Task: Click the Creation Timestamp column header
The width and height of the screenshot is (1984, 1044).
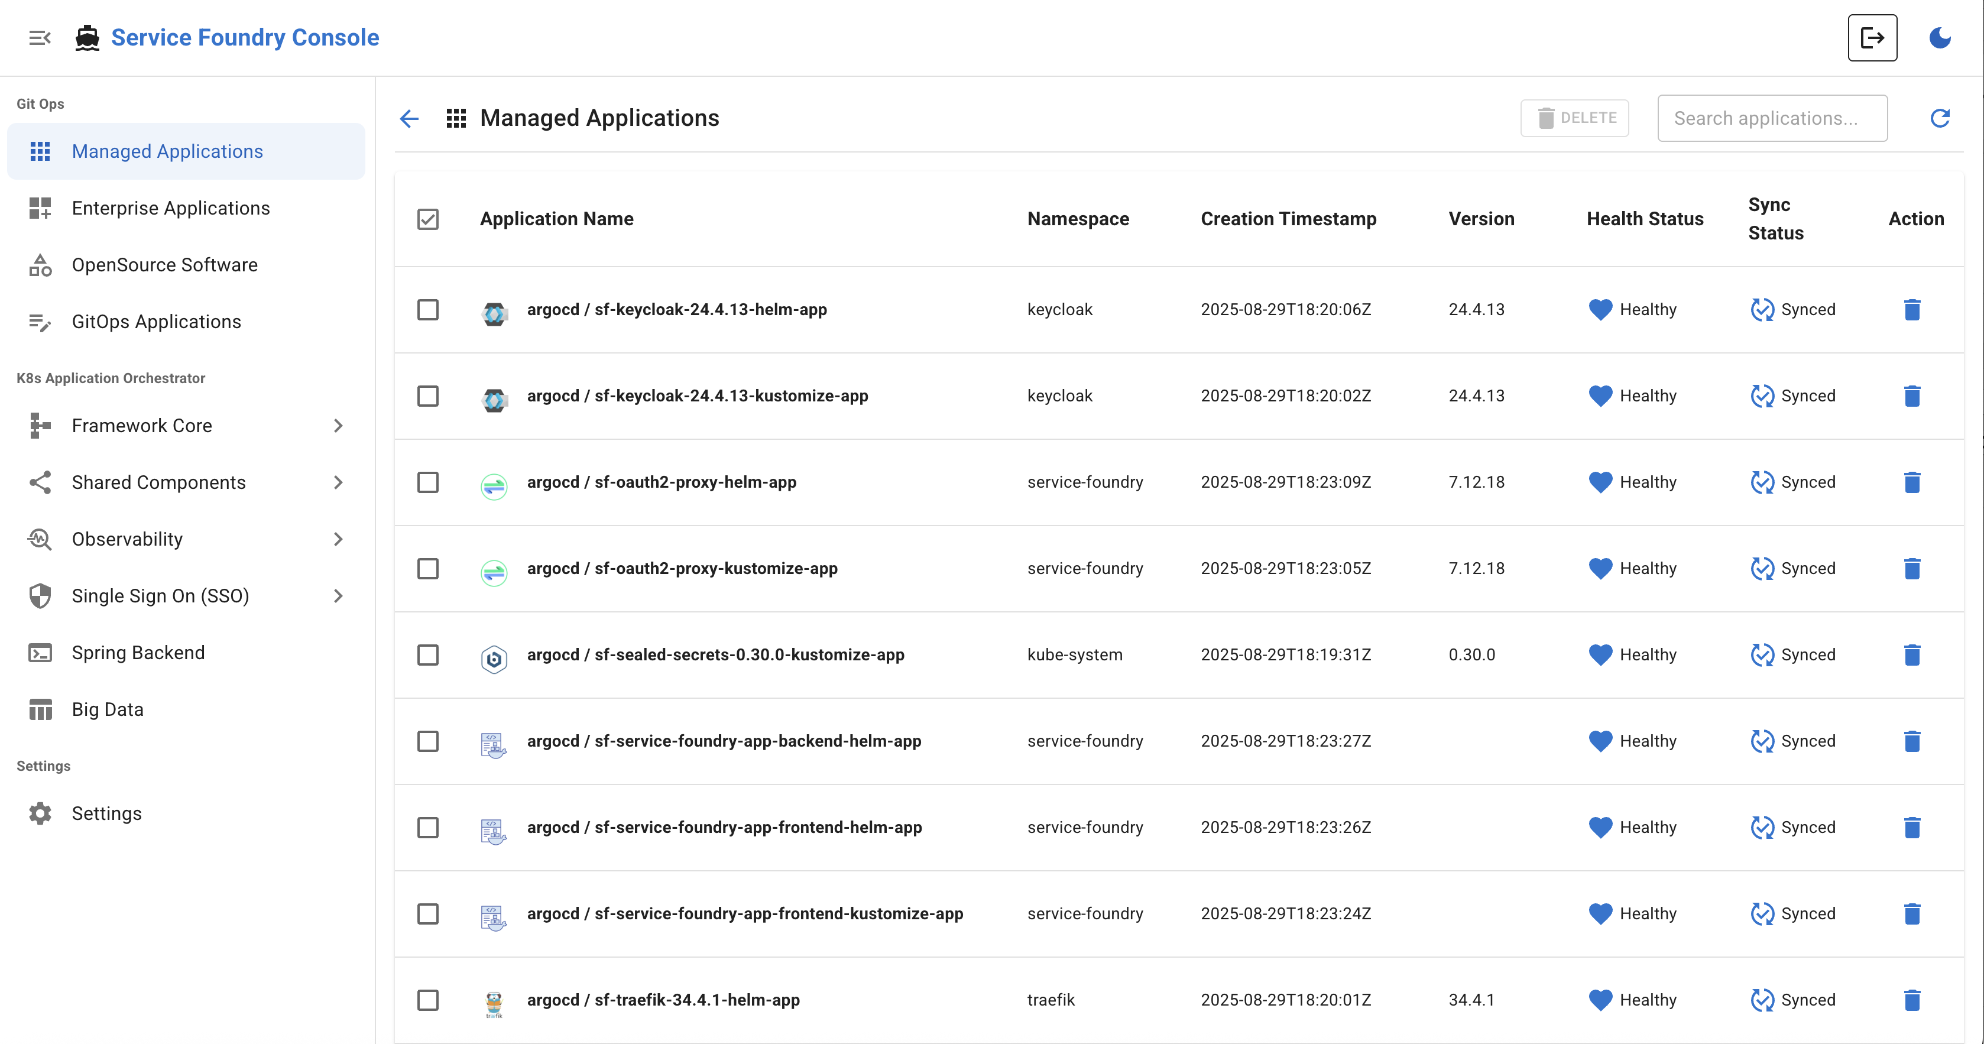Action: 1288,219
